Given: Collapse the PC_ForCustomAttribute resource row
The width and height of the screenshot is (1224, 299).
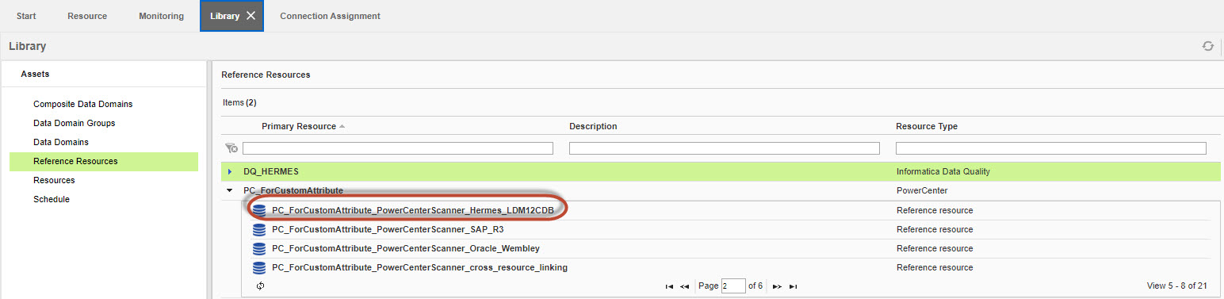Looking at the screenshot, I should point(229,190).
